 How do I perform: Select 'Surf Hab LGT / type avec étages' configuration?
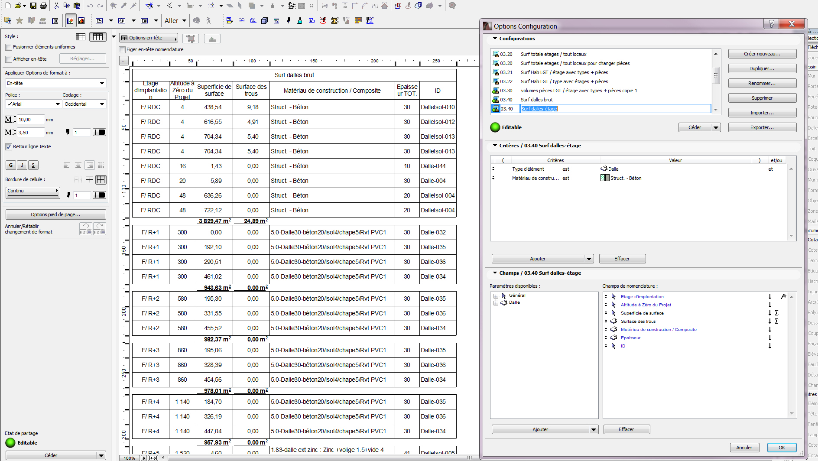[564, 81]
